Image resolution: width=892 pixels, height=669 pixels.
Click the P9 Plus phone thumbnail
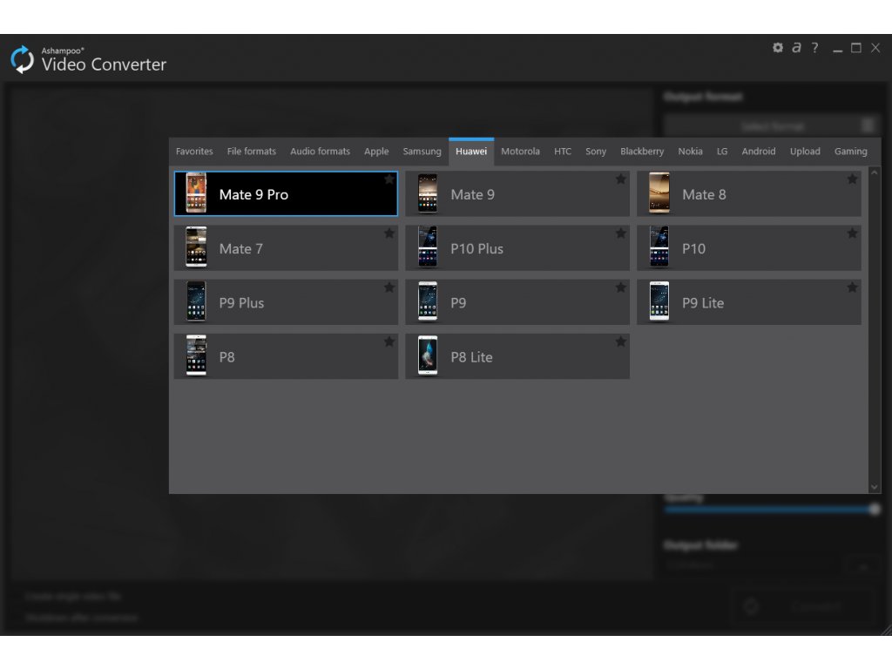coord(196,301)
